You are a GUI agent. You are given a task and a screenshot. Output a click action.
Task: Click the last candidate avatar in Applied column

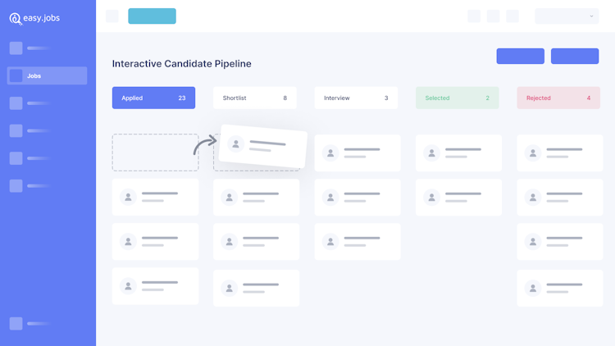tap(128, 286)
